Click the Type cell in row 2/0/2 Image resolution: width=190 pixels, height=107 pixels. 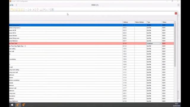pyautogui.click(x=154, y=96)
